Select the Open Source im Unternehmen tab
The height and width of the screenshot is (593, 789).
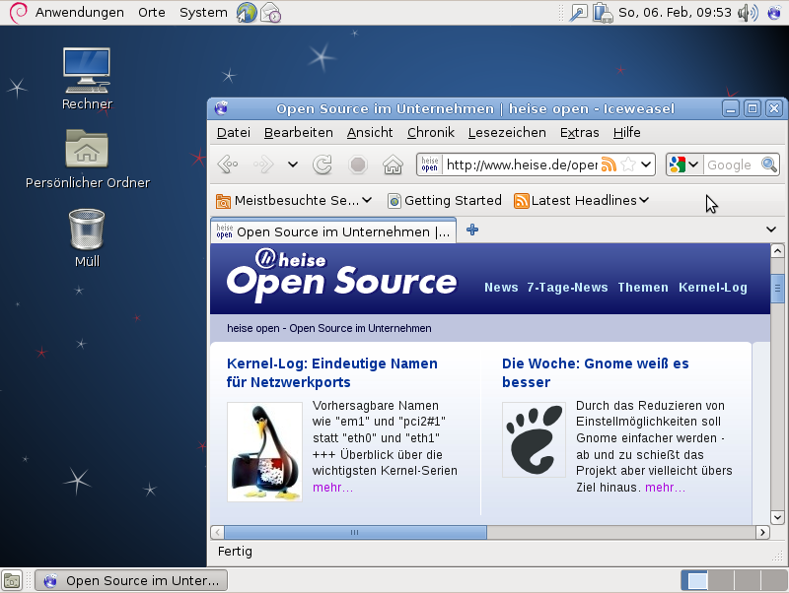[333, 231]
